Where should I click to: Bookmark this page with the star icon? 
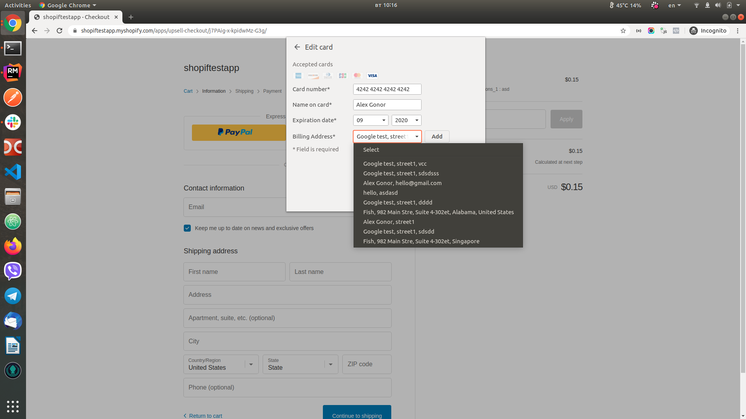pyautogui.click(x=623, y=31)
